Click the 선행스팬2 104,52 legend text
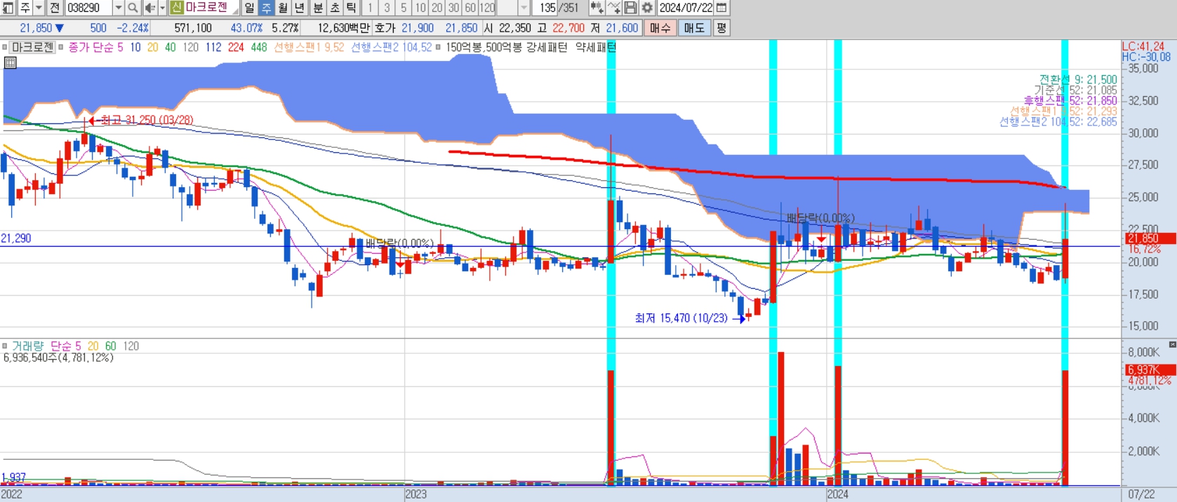The image size is (1177, 502). point(391,47)
